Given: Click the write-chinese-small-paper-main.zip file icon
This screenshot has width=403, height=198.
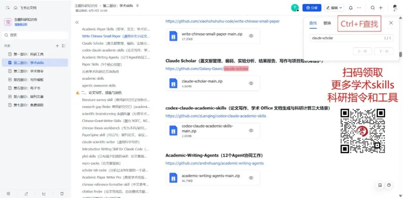Looking at the screenshot, I should pyautogui.click(x=174, y=36).
